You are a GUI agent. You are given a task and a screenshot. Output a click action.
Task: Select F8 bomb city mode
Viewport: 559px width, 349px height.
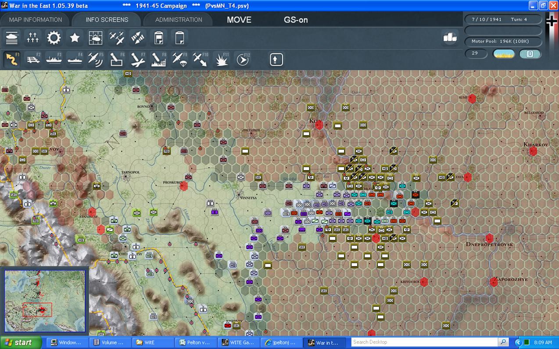click(159, 59)
